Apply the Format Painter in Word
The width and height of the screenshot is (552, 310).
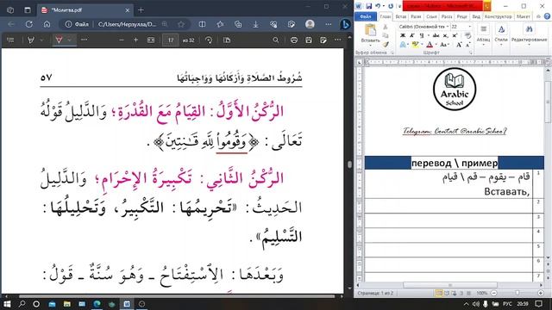coord(386,45)
